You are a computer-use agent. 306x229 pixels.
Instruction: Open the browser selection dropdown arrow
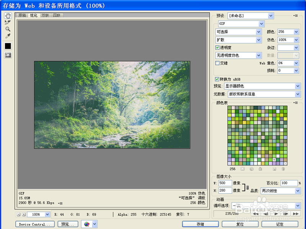point(94,224)
